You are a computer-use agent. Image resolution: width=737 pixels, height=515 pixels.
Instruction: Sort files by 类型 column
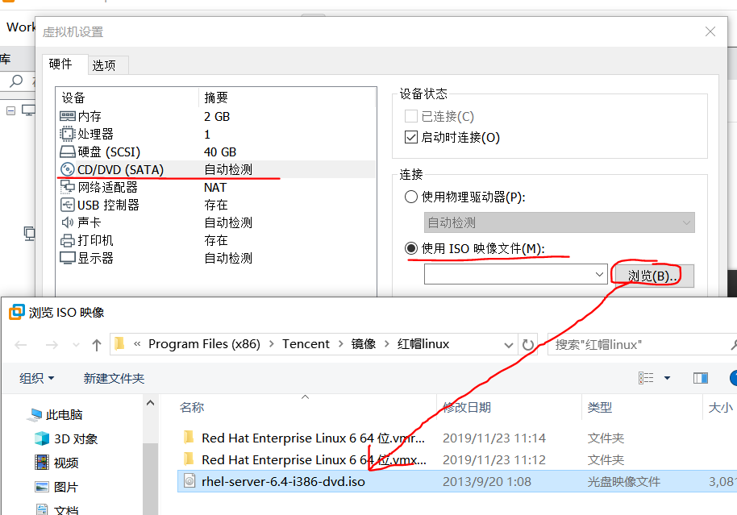pyautogui.click(x=600, y=407)
